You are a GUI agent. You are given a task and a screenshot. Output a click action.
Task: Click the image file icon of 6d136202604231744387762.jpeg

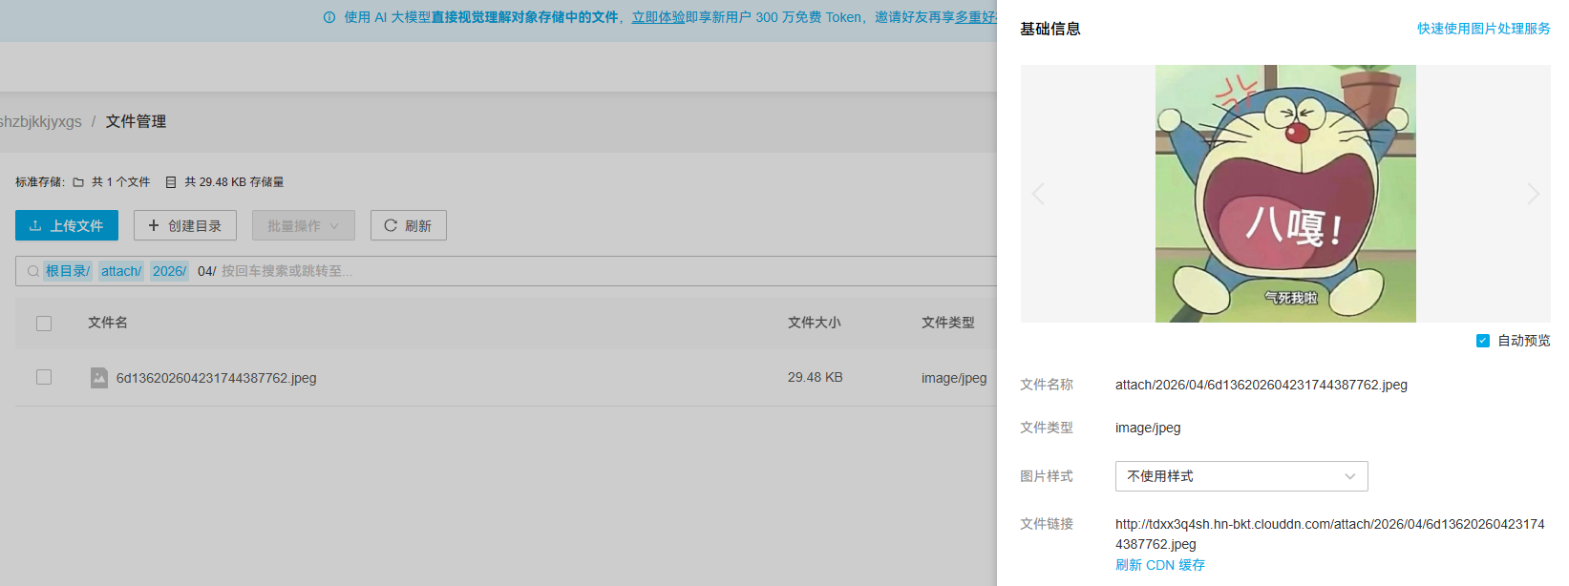click(99, 378)
